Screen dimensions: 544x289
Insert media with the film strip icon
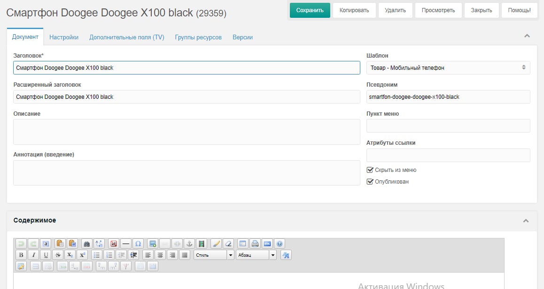(x=201, y=244)
